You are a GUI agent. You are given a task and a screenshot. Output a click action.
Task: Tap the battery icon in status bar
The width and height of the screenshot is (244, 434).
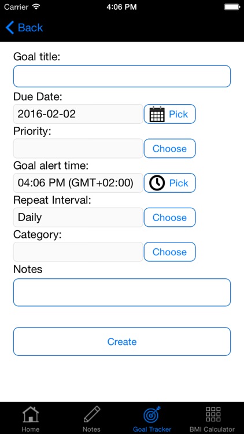click(x=231, y=7)
